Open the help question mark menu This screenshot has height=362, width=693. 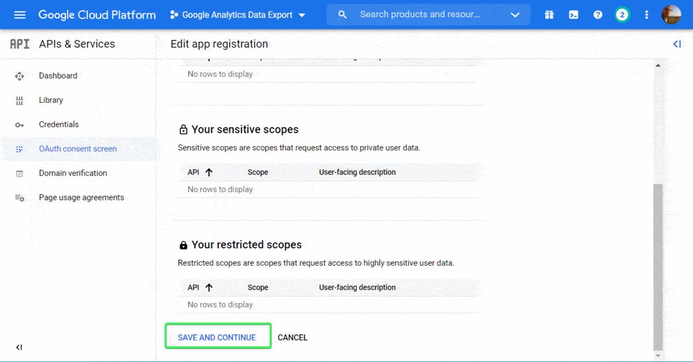click(598, 14)
